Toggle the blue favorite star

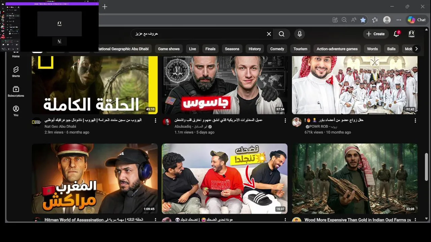pos(363,20)
